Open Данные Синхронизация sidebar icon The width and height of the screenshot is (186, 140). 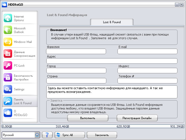click(x=8, y=54)
